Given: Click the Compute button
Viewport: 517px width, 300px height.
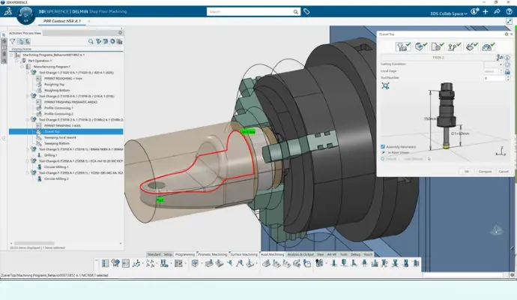Looking at the screenshot, I should [485, 172].
